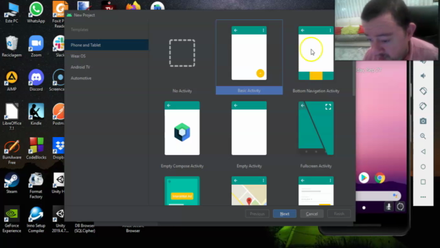Viewport: 440px width, 248px height.
Task: Open the Este PC desktop icon
Action: [x=12, y=12]
